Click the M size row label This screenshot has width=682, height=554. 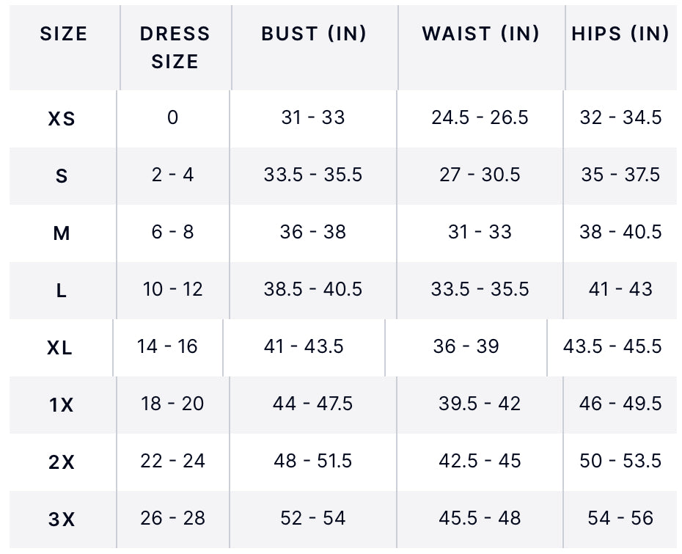(62, 233)
